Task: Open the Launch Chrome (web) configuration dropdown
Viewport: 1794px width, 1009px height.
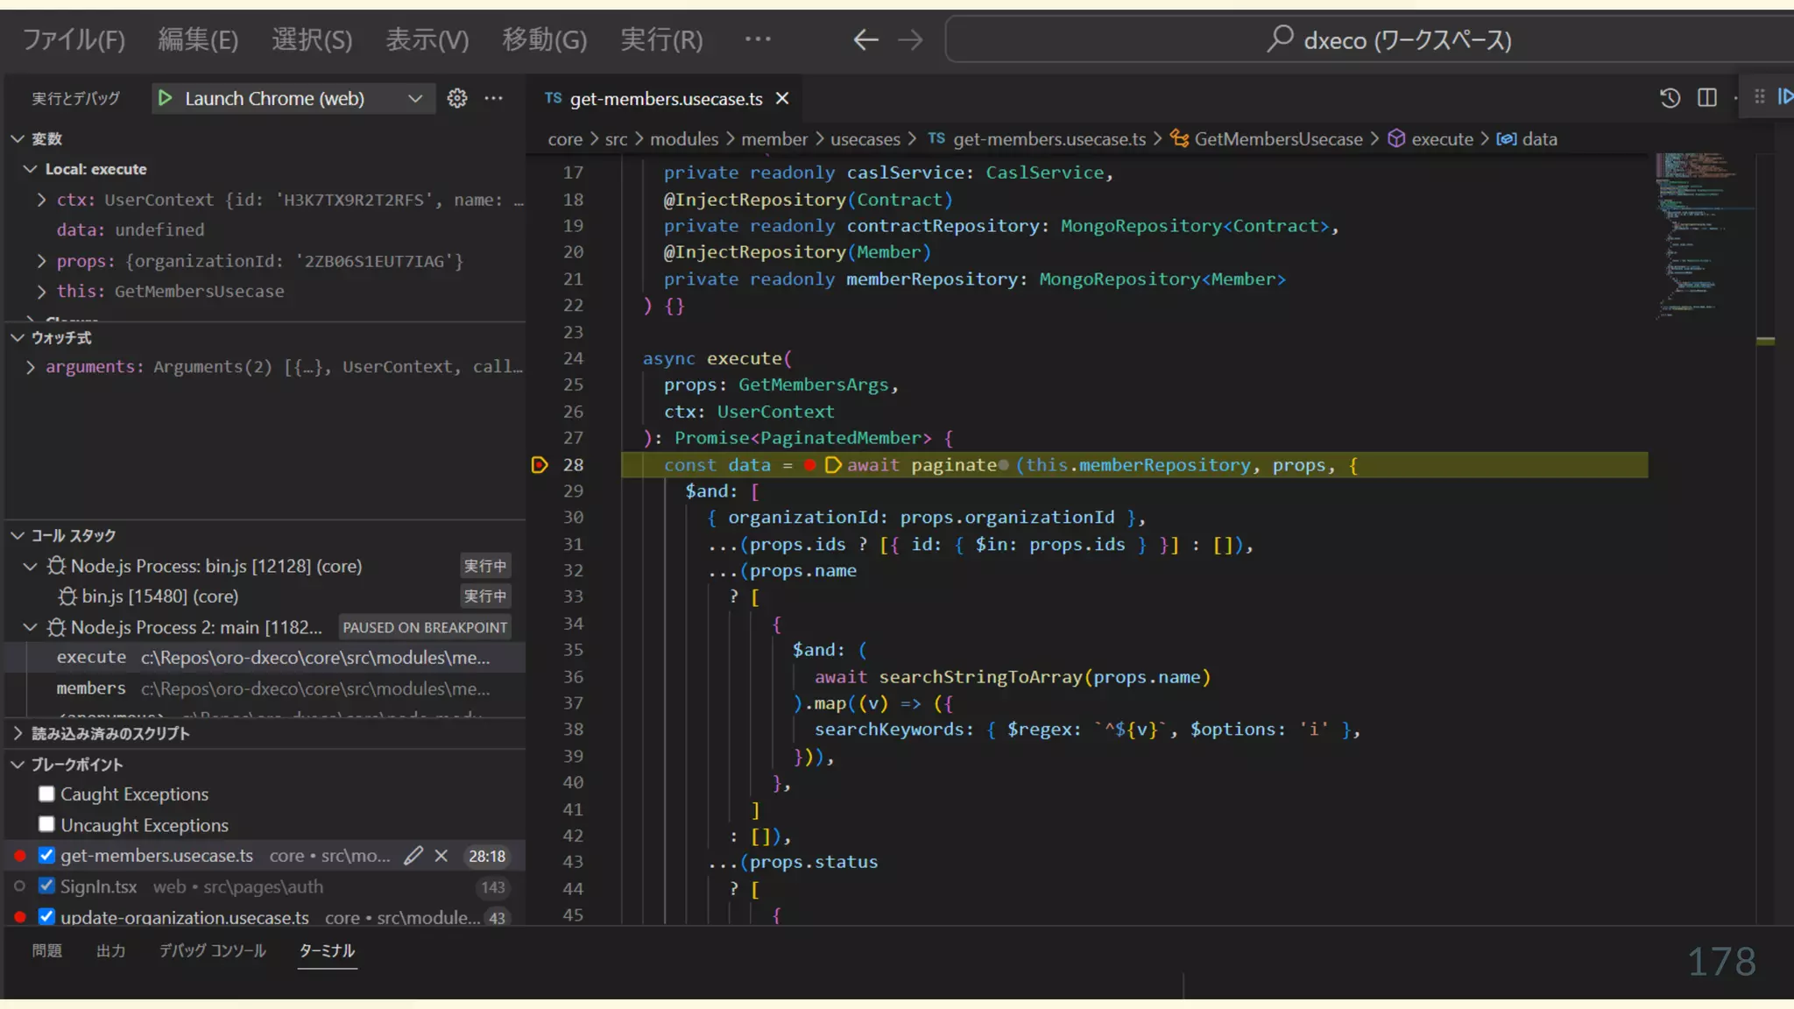Action: (415, 98)
